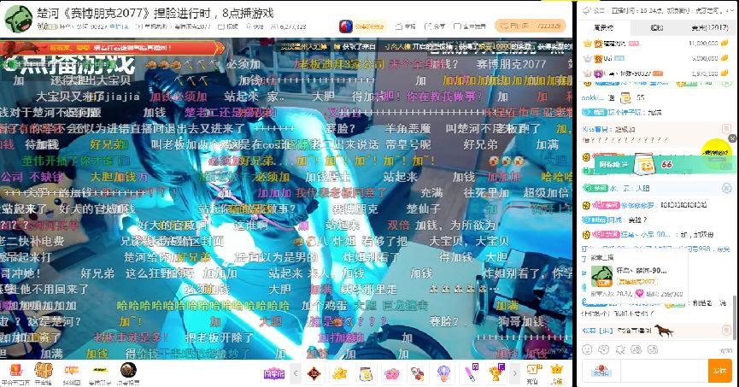739x387 pixels.
Task: Click the badge selector beside chat input
Action: pos(601,372)
